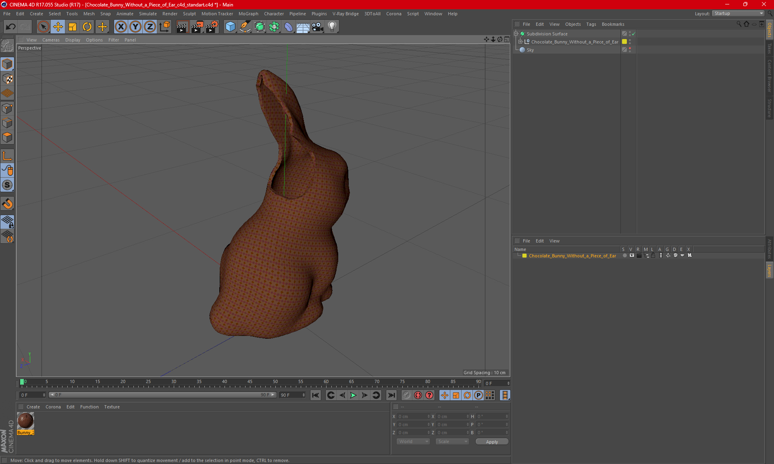Go to start of animation

click(316, 395)
